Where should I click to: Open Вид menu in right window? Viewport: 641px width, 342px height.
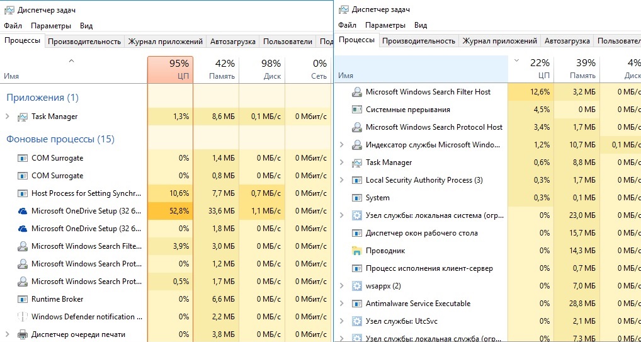421,25
